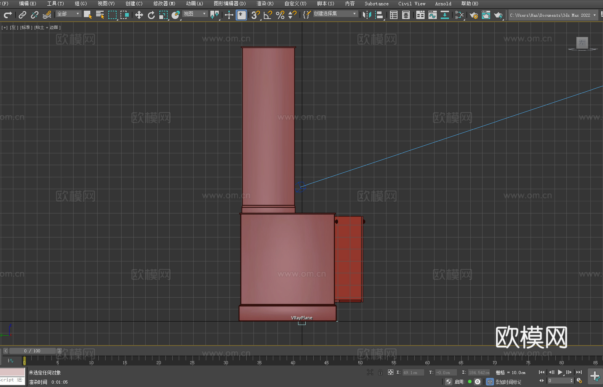Open the Scene Explorer toggle icon
Image resolution: width=603 pixels, height=387 pixels.
coord(394,15)
